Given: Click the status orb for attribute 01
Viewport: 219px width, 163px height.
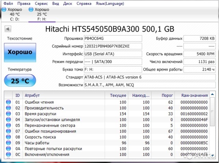Looking at the screenshot, I should 8,102.
